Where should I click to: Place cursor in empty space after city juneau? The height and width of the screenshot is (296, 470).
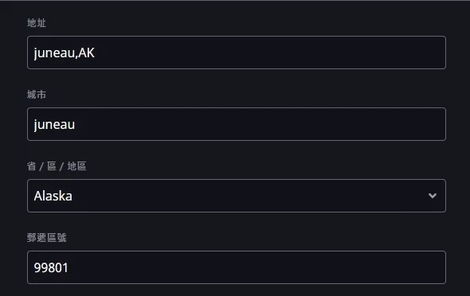pos(260,124)
